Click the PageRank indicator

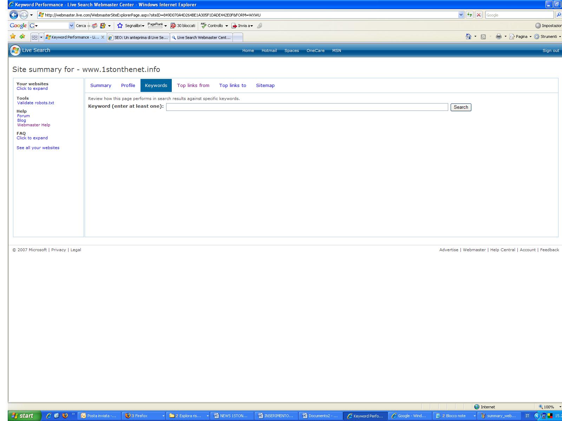[155, 25]
